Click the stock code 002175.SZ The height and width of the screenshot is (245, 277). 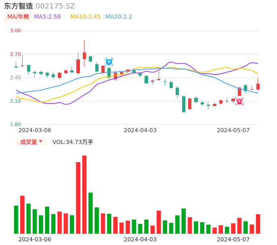55,6
